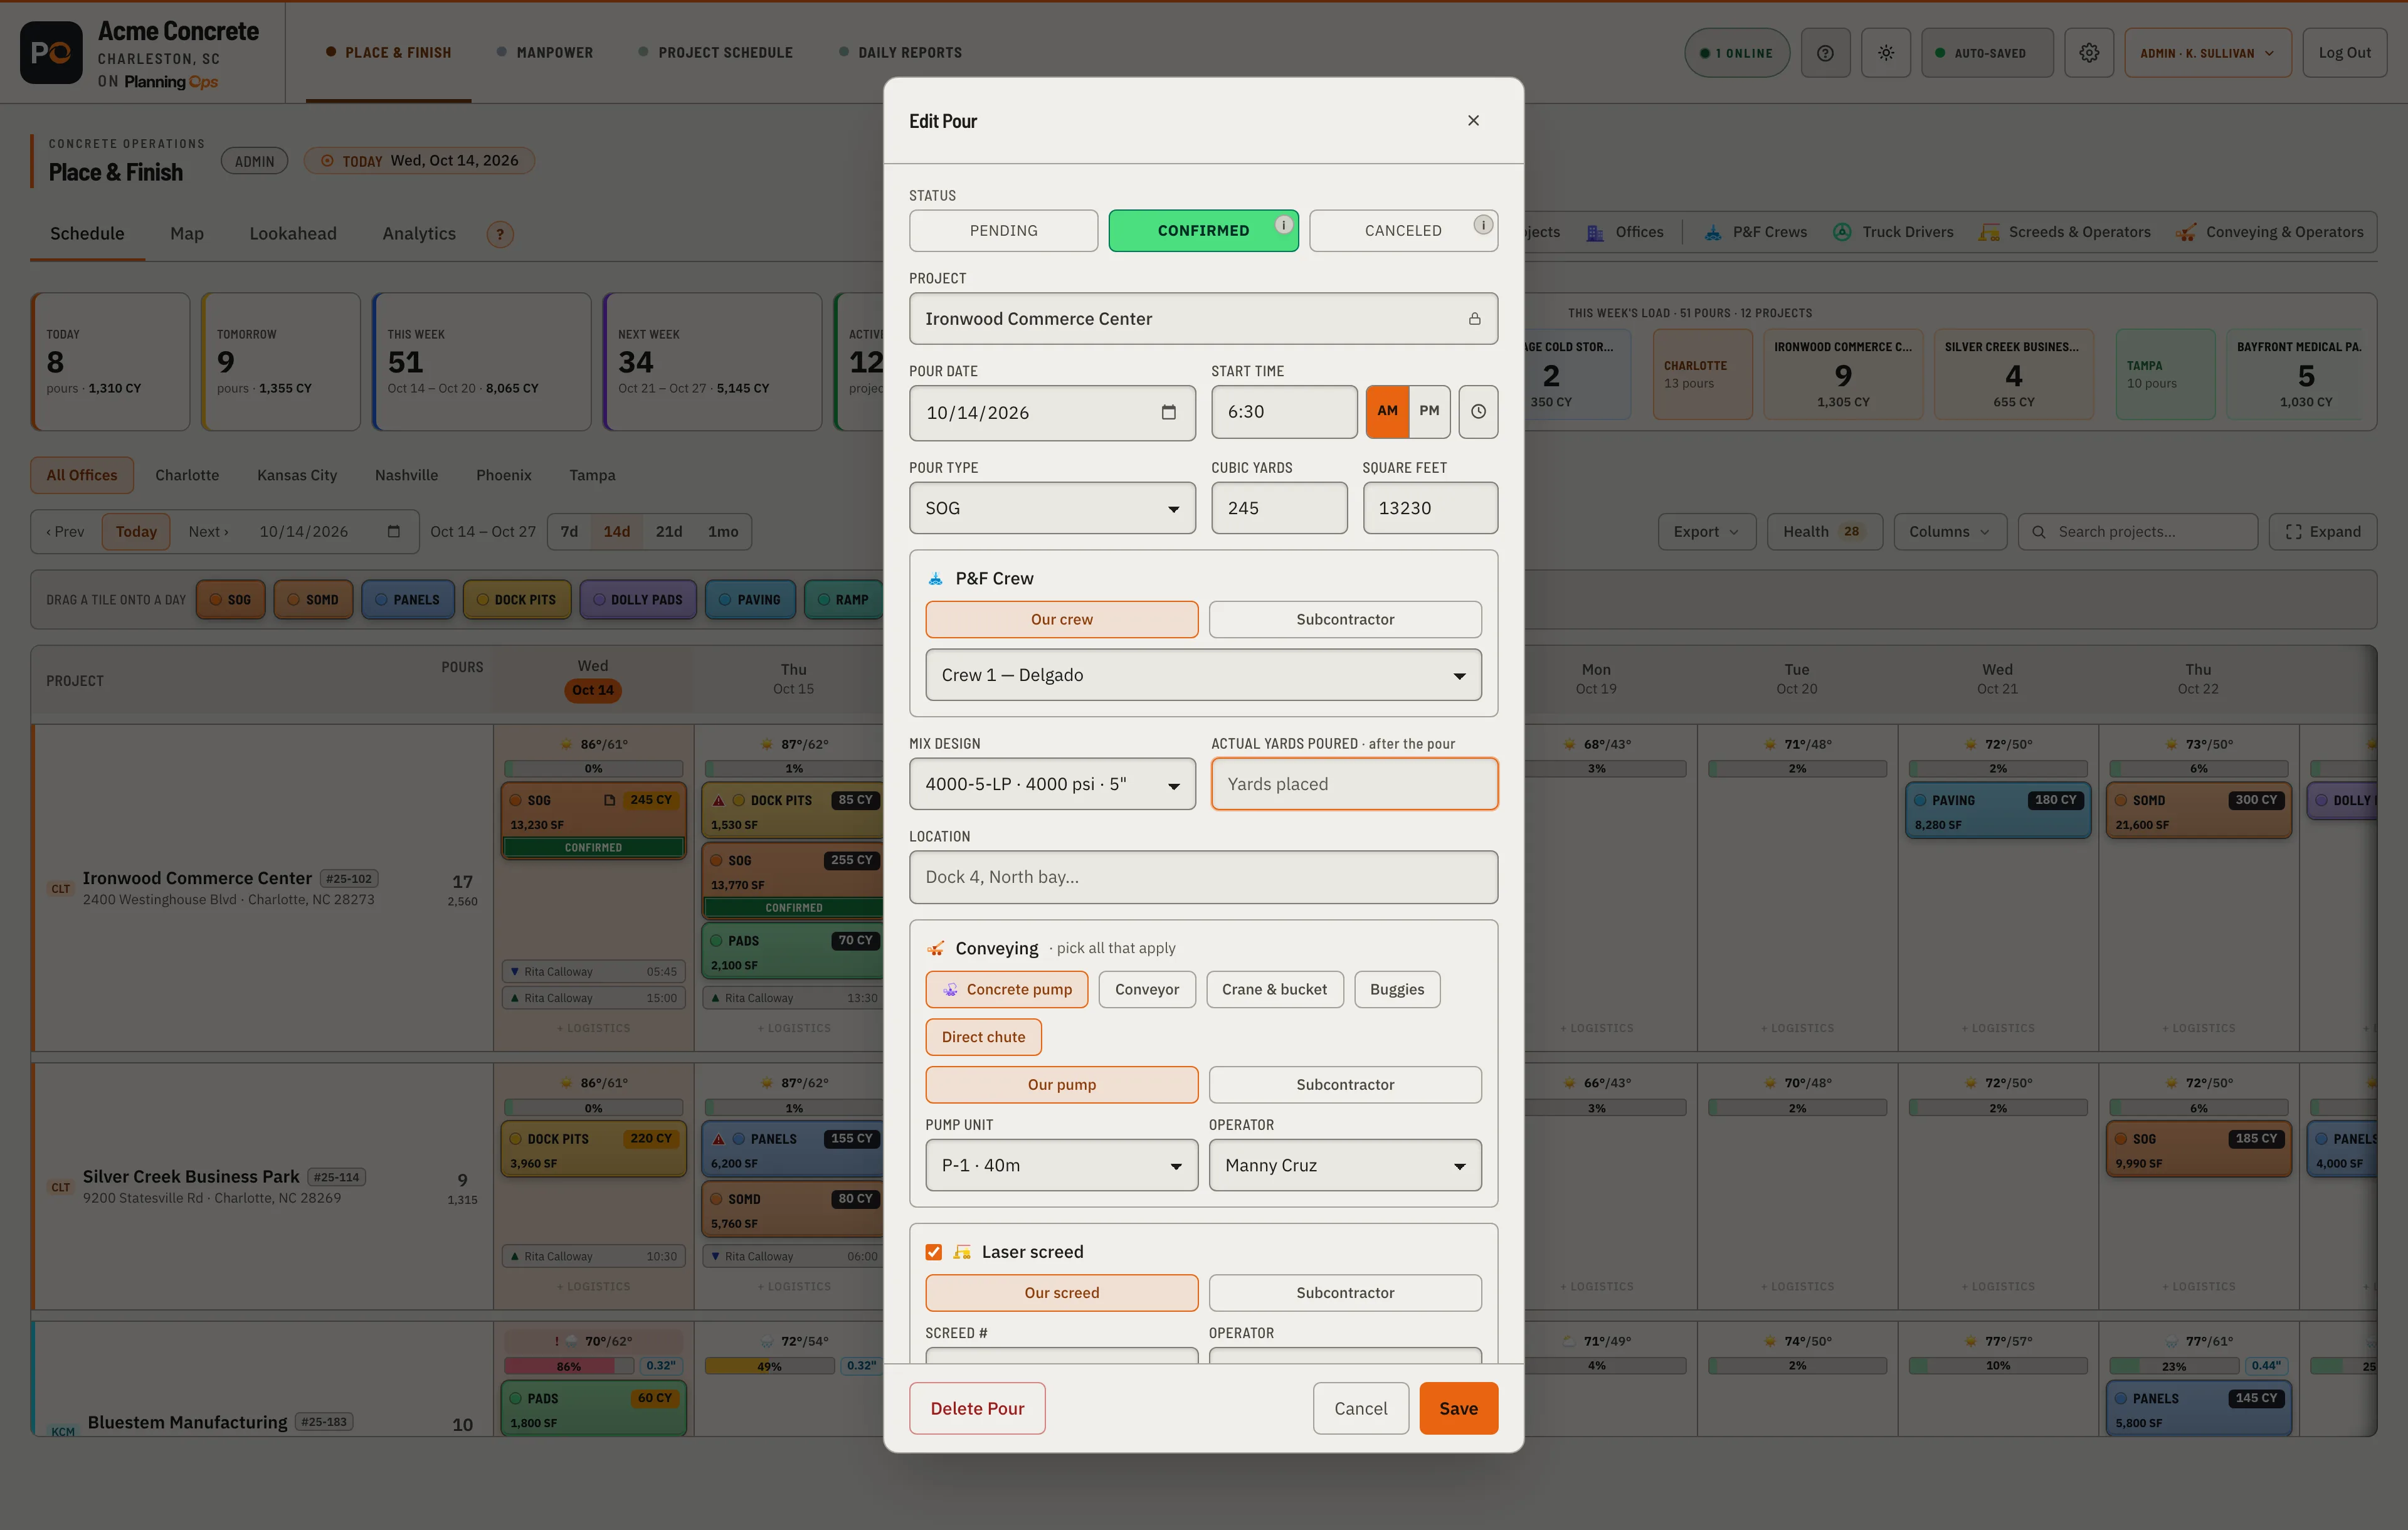Viewport: 2408px width, 1530px height.
Task: Open the Admin K. Sullivan user menu
Action: click(x=2208, y=53)
